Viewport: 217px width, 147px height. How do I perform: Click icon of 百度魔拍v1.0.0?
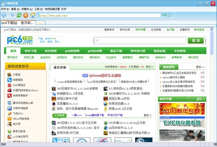(x=54, y=104)
